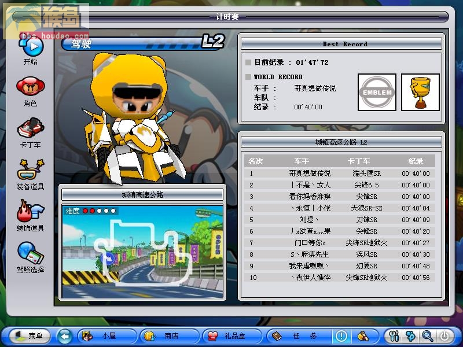
Task: Click the record time 00'40'56
Action: point(416,278)
